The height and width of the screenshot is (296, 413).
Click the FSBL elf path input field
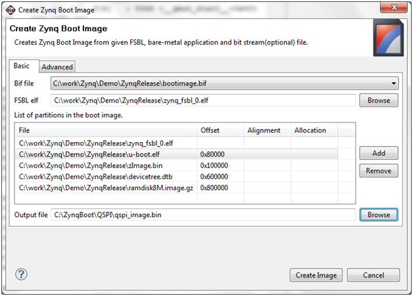(x=203, y=101)
